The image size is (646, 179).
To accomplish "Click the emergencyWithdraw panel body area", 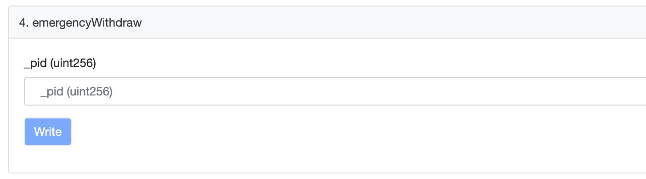I will 327,106.
